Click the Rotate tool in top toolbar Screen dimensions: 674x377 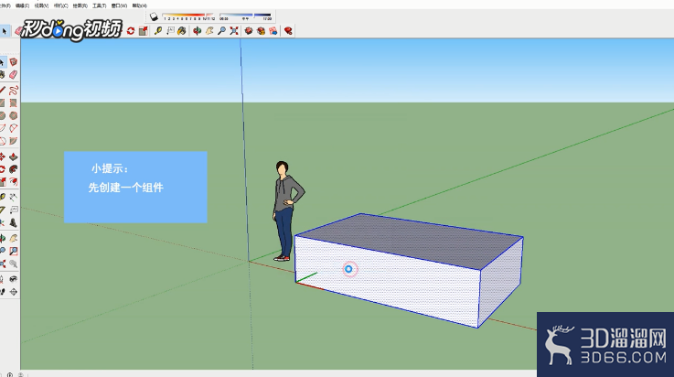131,31
